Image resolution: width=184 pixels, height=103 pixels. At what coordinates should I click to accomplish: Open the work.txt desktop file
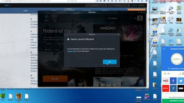pyautogui.click(x=155, y=97)
